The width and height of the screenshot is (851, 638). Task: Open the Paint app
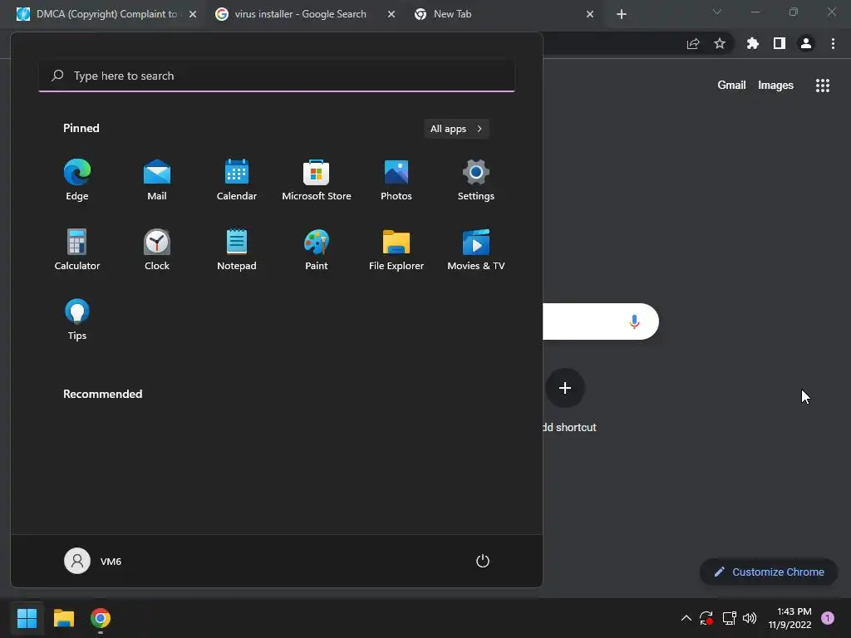click(x=317, y=249)
